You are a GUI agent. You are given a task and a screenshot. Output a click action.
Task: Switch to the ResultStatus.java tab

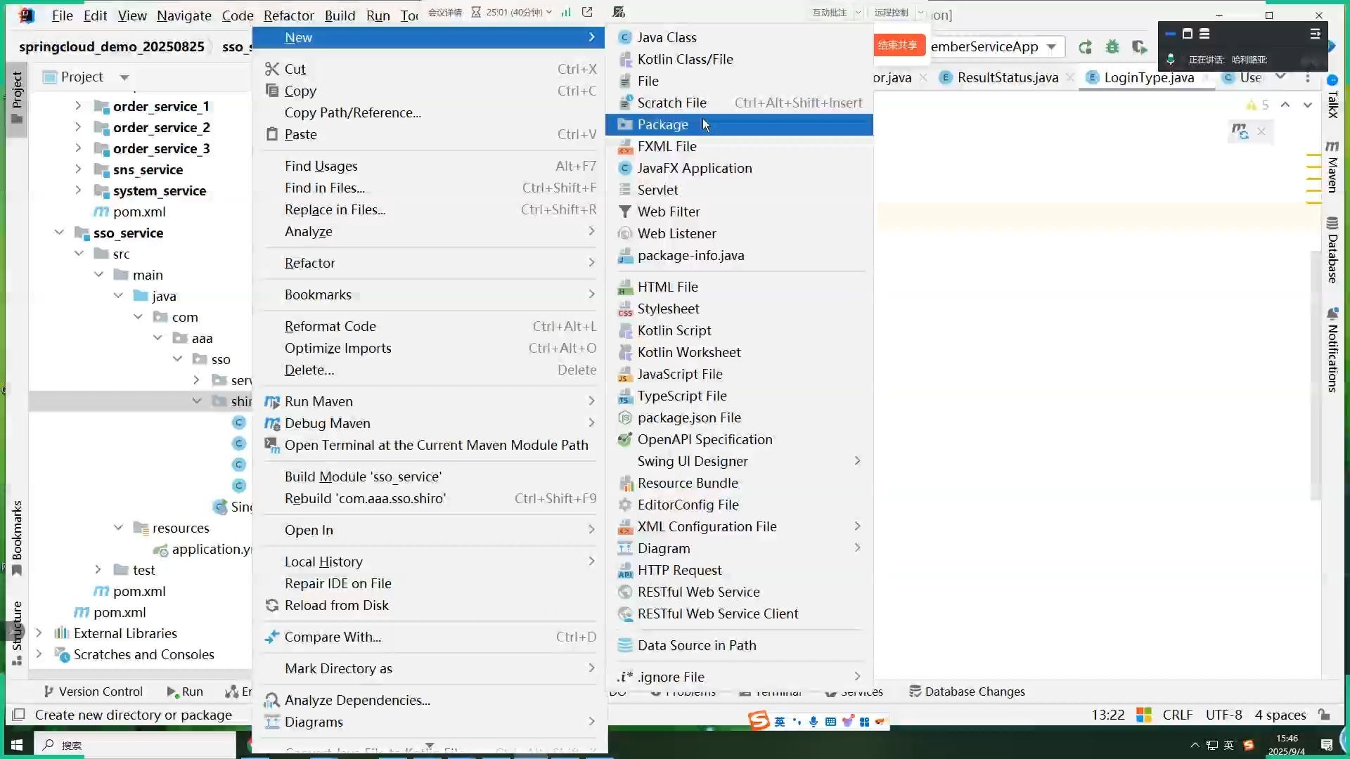pyautogui.click(x=1007, y=77)
